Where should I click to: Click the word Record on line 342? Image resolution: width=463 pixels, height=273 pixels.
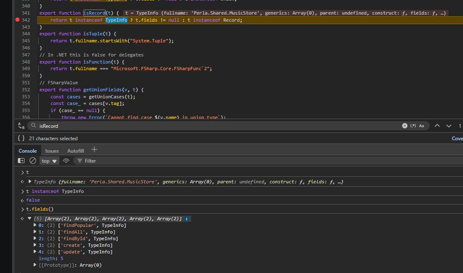(231, 20)
